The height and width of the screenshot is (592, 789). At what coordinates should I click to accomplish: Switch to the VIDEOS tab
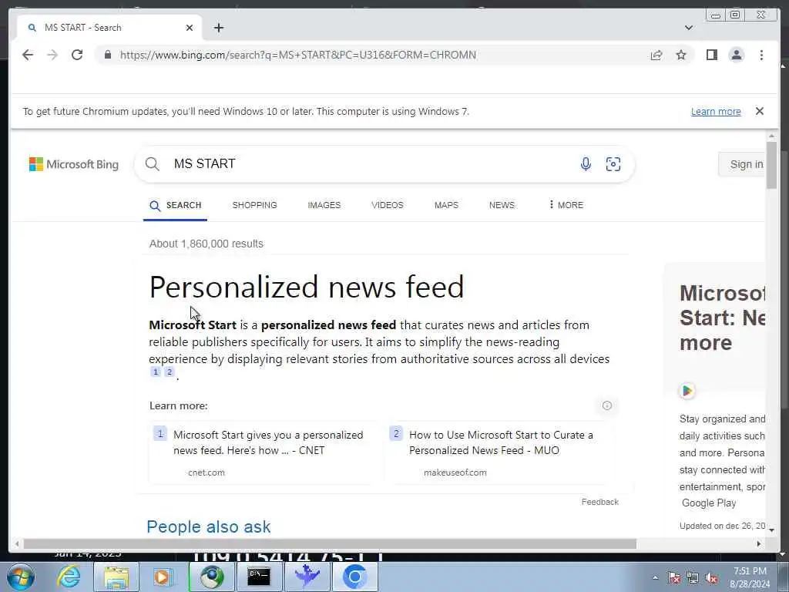point(388,205)
